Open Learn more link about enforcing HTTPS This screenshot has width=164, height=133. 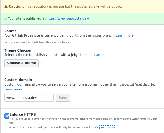click(x=107, y=127)
